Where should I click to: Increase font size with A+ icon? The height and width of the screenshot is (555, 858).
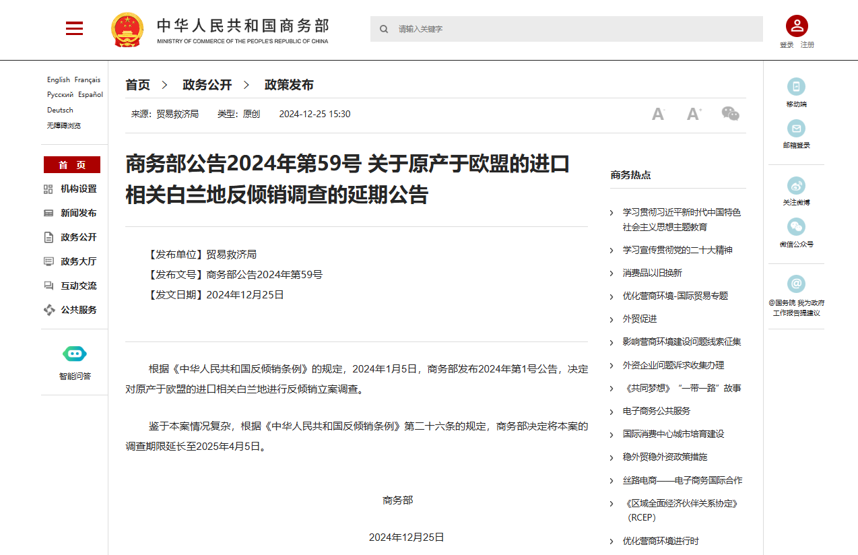click(694, 114)
